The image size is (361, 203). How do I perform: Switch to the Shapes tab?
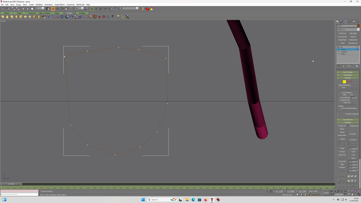tap(19, 13)
